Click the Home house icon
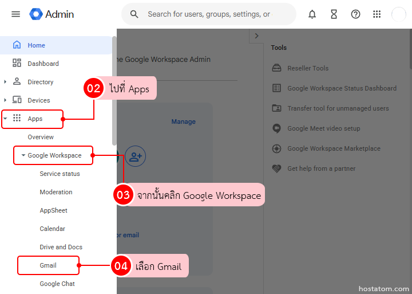412x294 pixels. click(17, 45)
